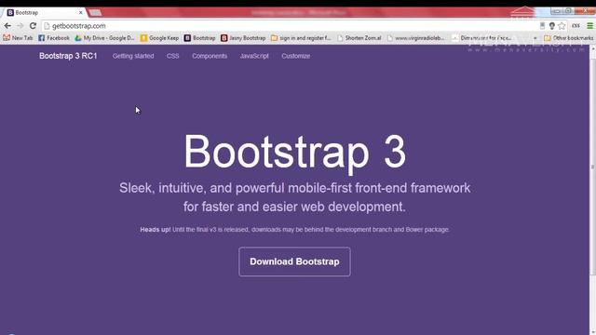Expand the Other bookmarks folder
The width and height of the screenshot is (596, 335).
pyautogui.click(x=569, y=38)
